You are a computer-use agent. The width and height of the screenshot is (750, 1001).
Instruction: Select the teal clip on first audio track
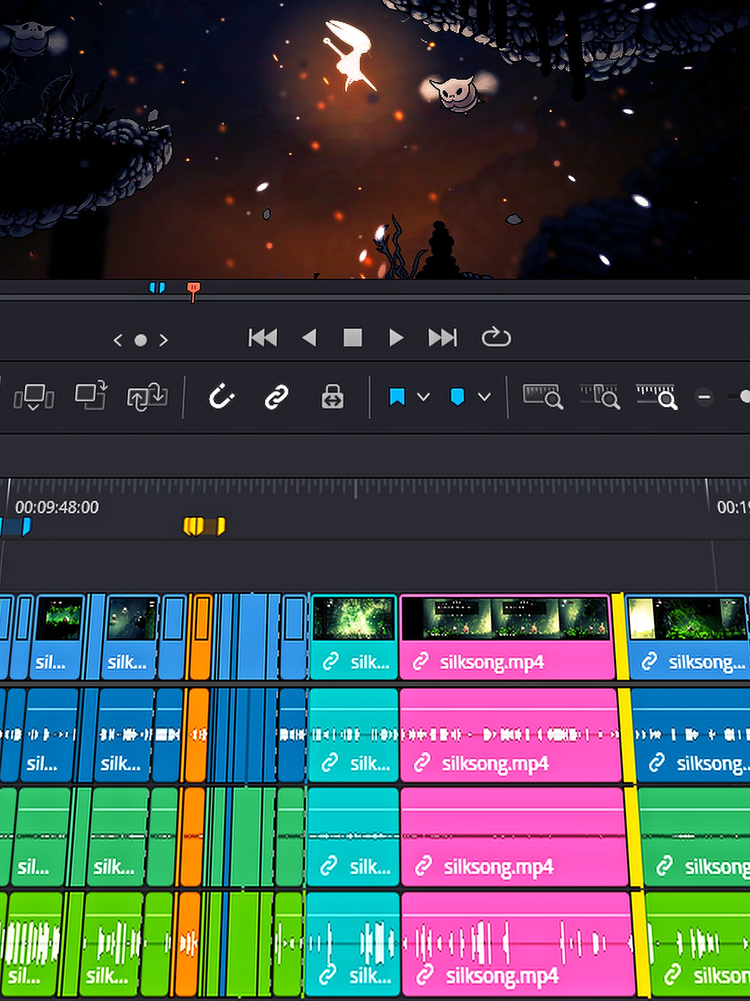[354, 735]
